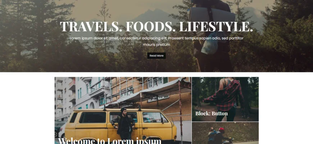Open the motorcycle riders post thumbnail
Viewport: 313px width, 144px height.
click(x=225, y=133)
